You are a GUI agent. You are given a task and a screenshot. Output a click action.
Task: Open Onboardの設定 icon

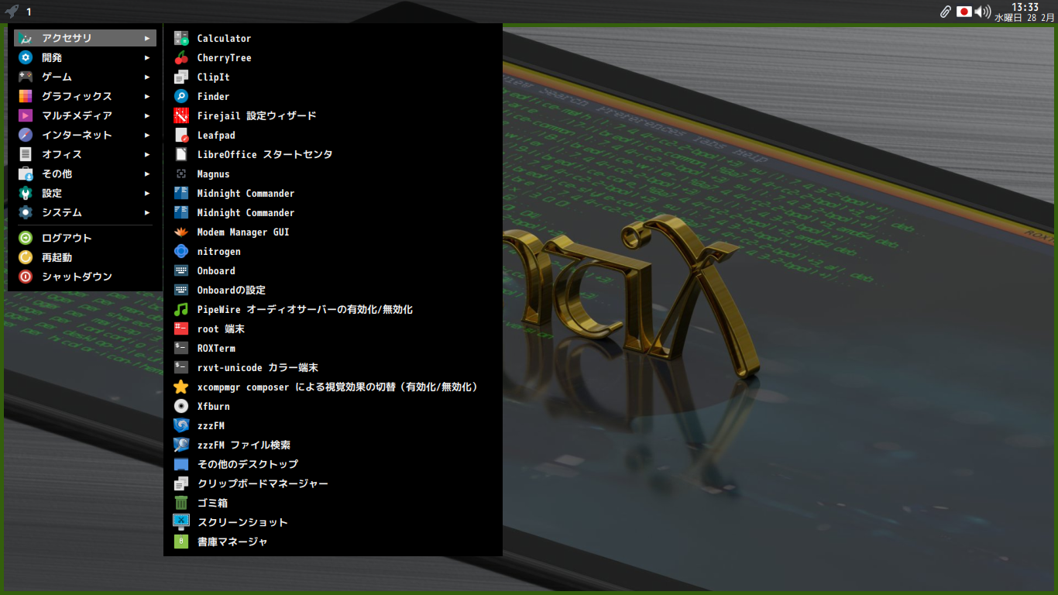pyautogui.click(x=181, y=290)
